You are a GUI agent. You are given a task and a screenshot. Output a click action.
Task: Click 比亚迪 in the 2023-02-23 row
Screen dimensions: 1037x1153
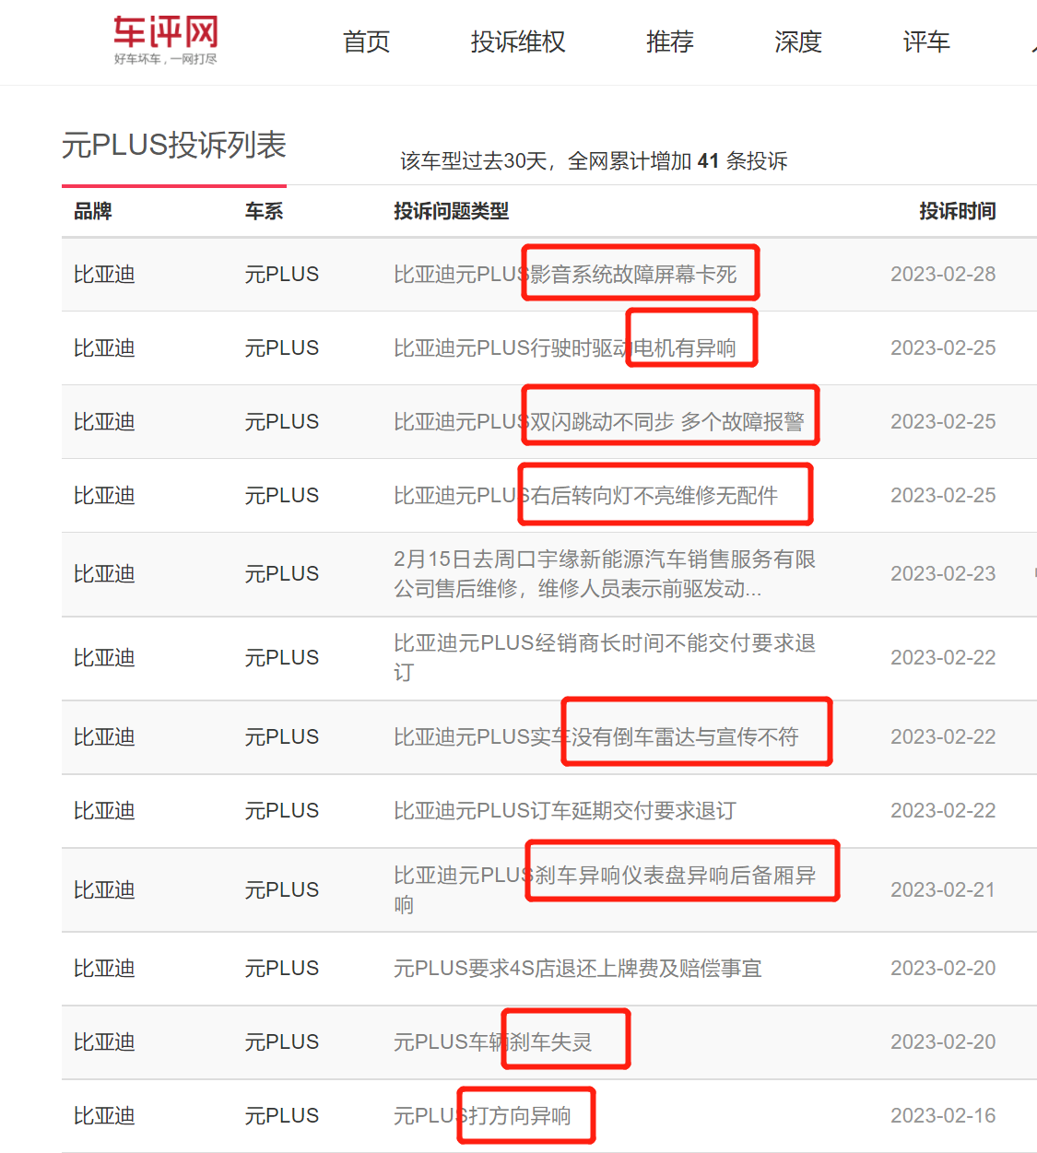click(x=104, y=573)
